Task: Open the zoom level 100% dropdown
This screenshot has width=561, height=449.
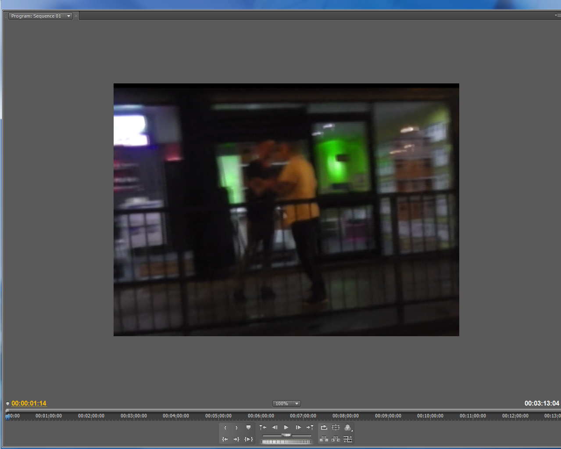Action: click(x=286, y=403)
